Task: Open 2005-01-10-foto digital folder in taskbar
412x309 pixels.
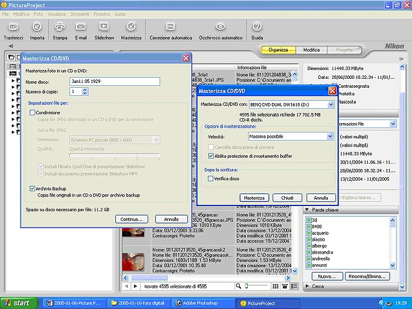Action: [x=138, y=303]
